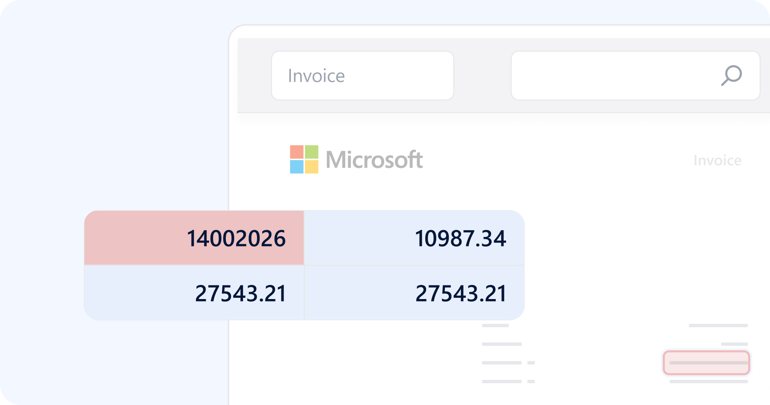The width and height of the screenshot is (770, 405).
Task: Click the red highlighted box on invoice
Action: click(x=706, y=363)
